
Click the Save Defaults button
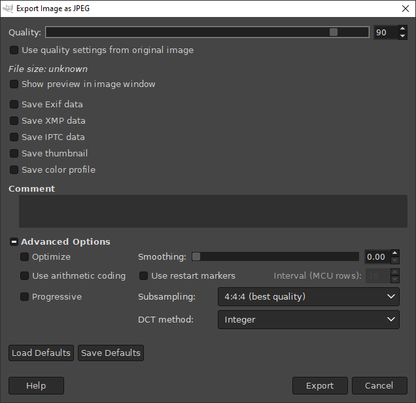point(111,353)
